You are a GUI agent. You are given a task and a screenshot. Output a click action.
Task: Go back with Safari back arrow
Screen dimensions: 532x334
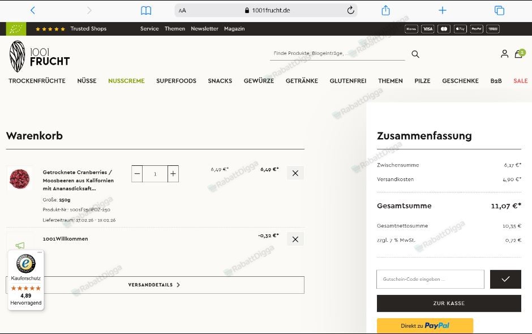[33, 10]
